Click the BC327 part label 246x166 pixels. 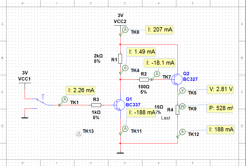coord(190,79)
